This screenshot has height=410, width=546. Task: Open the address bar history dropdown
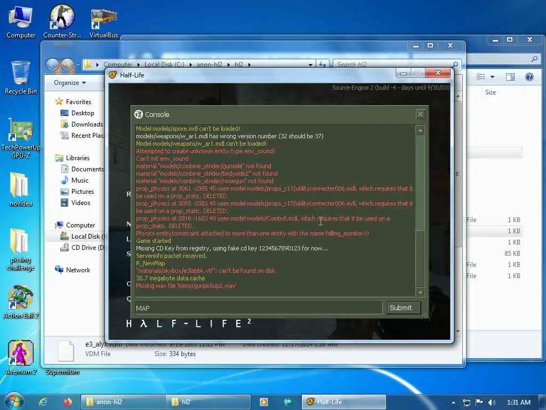[x=310, y=65]
